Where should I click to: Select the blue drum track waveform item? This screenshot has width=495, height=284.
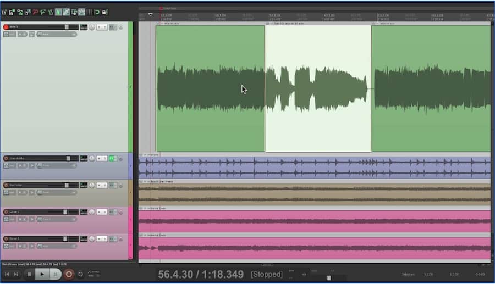pos(315,168)
